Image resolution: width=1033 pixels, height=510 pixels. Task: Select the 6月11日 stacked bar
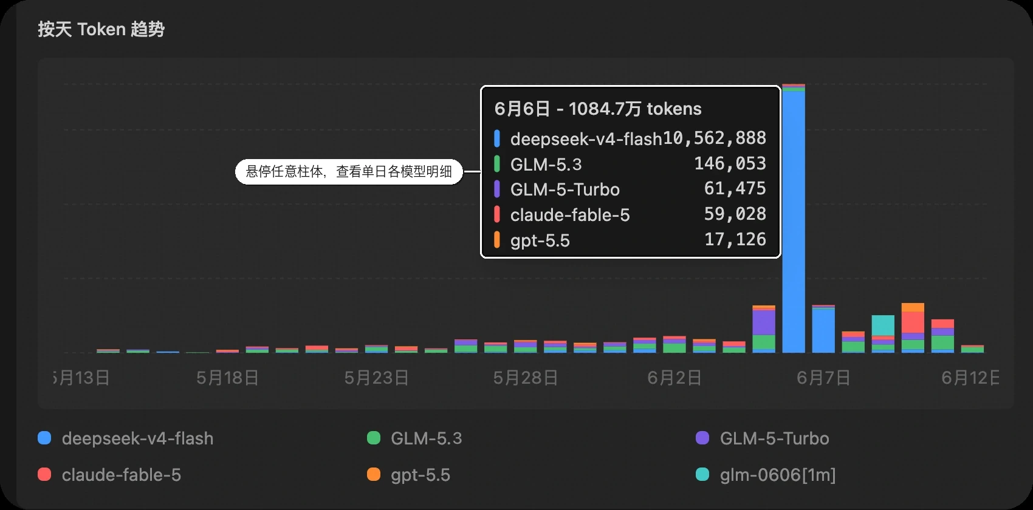point(942,336)
